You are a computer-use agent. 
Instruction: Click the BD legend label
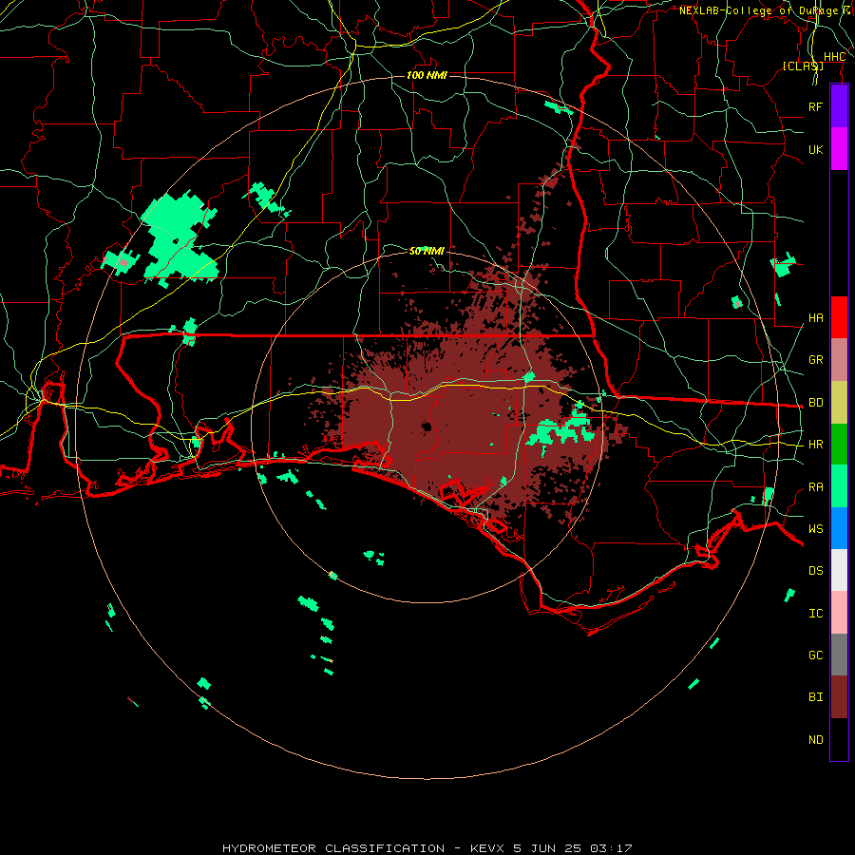coord(816,403)
